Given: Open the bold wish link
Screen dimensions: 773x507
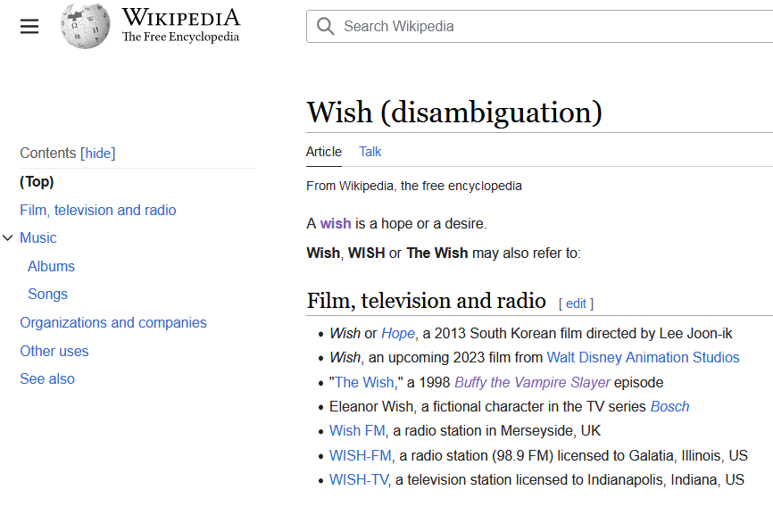Looking at the screenshot, I should 336,224.
